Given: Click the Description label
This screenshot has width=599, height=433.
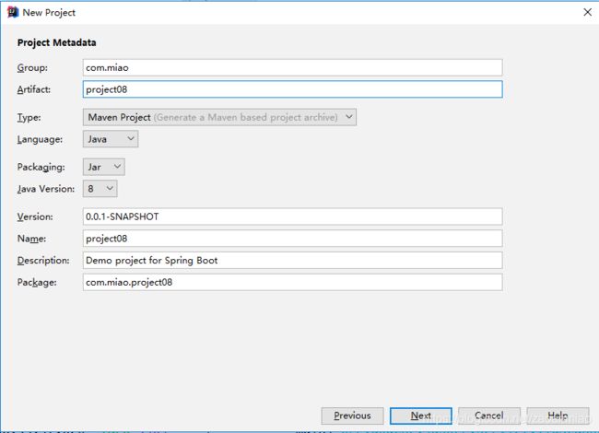Looking at the screenshot, I should pyautogui.click(x=43, y=261).
